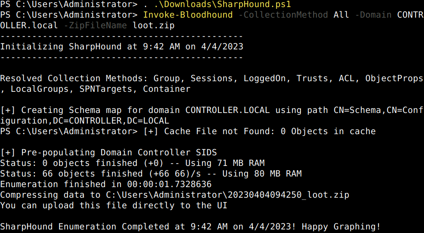Click 'You can upload this file' line
The width and height of the screenshot is (424, 233).
pos(113,206)
